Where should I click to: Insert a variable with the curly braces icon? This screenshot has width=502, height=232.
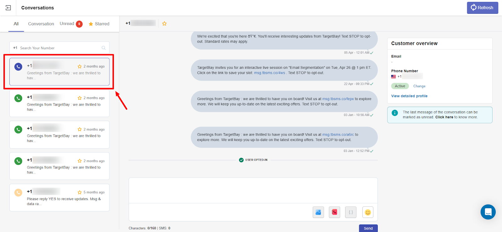tap(351, 212)
